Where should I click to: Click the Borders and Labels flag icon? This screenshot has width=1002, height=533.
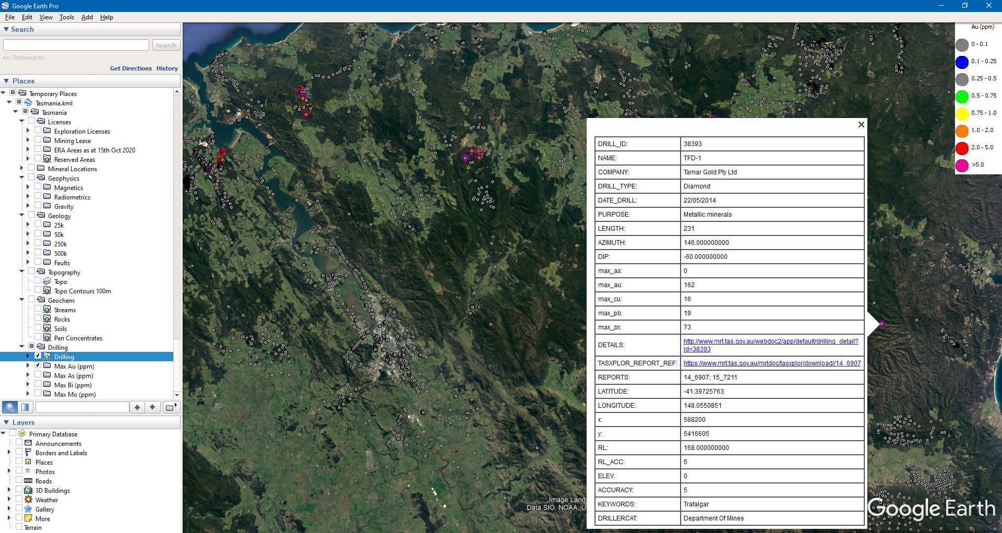[28, 453]
